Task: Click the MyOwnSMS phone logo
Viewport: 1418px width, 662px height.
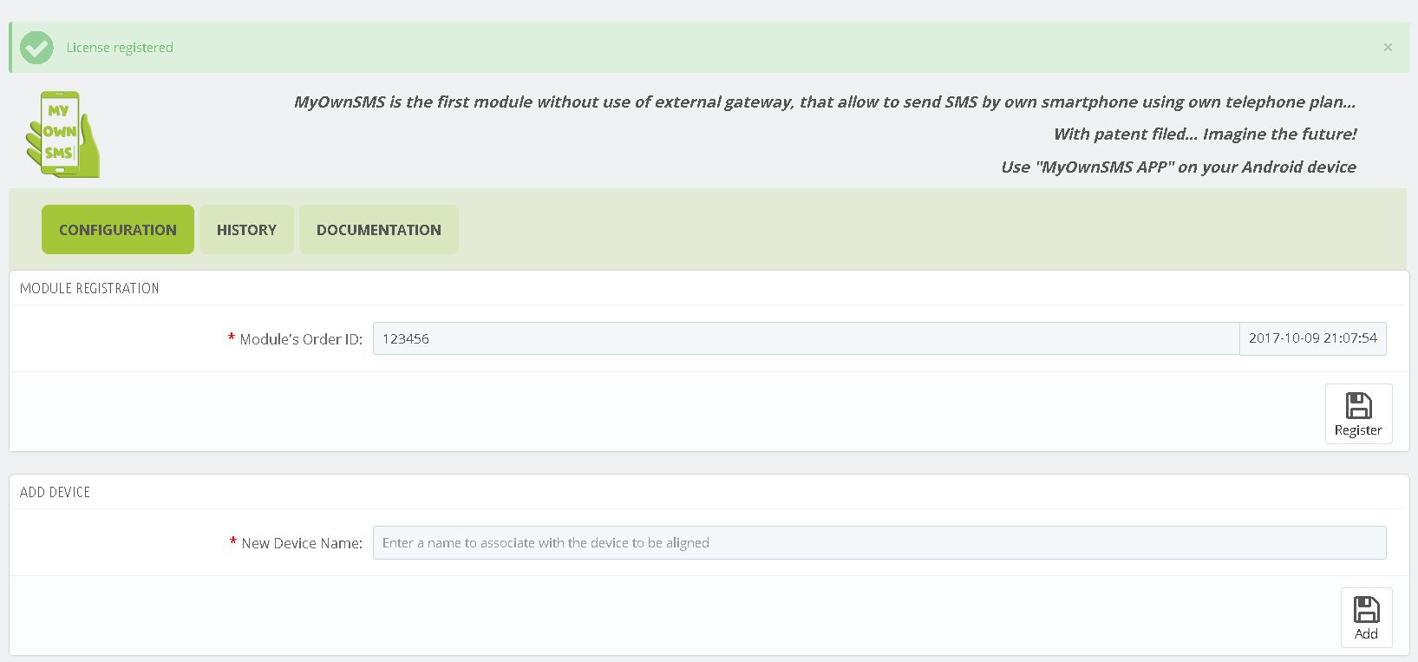Action: (x=62, y=134)
